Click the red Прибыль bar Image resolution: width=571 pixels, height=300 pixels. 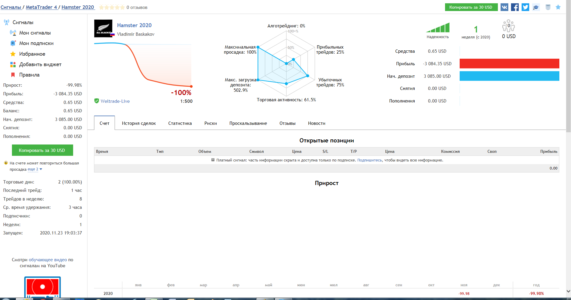click(509, 63)
